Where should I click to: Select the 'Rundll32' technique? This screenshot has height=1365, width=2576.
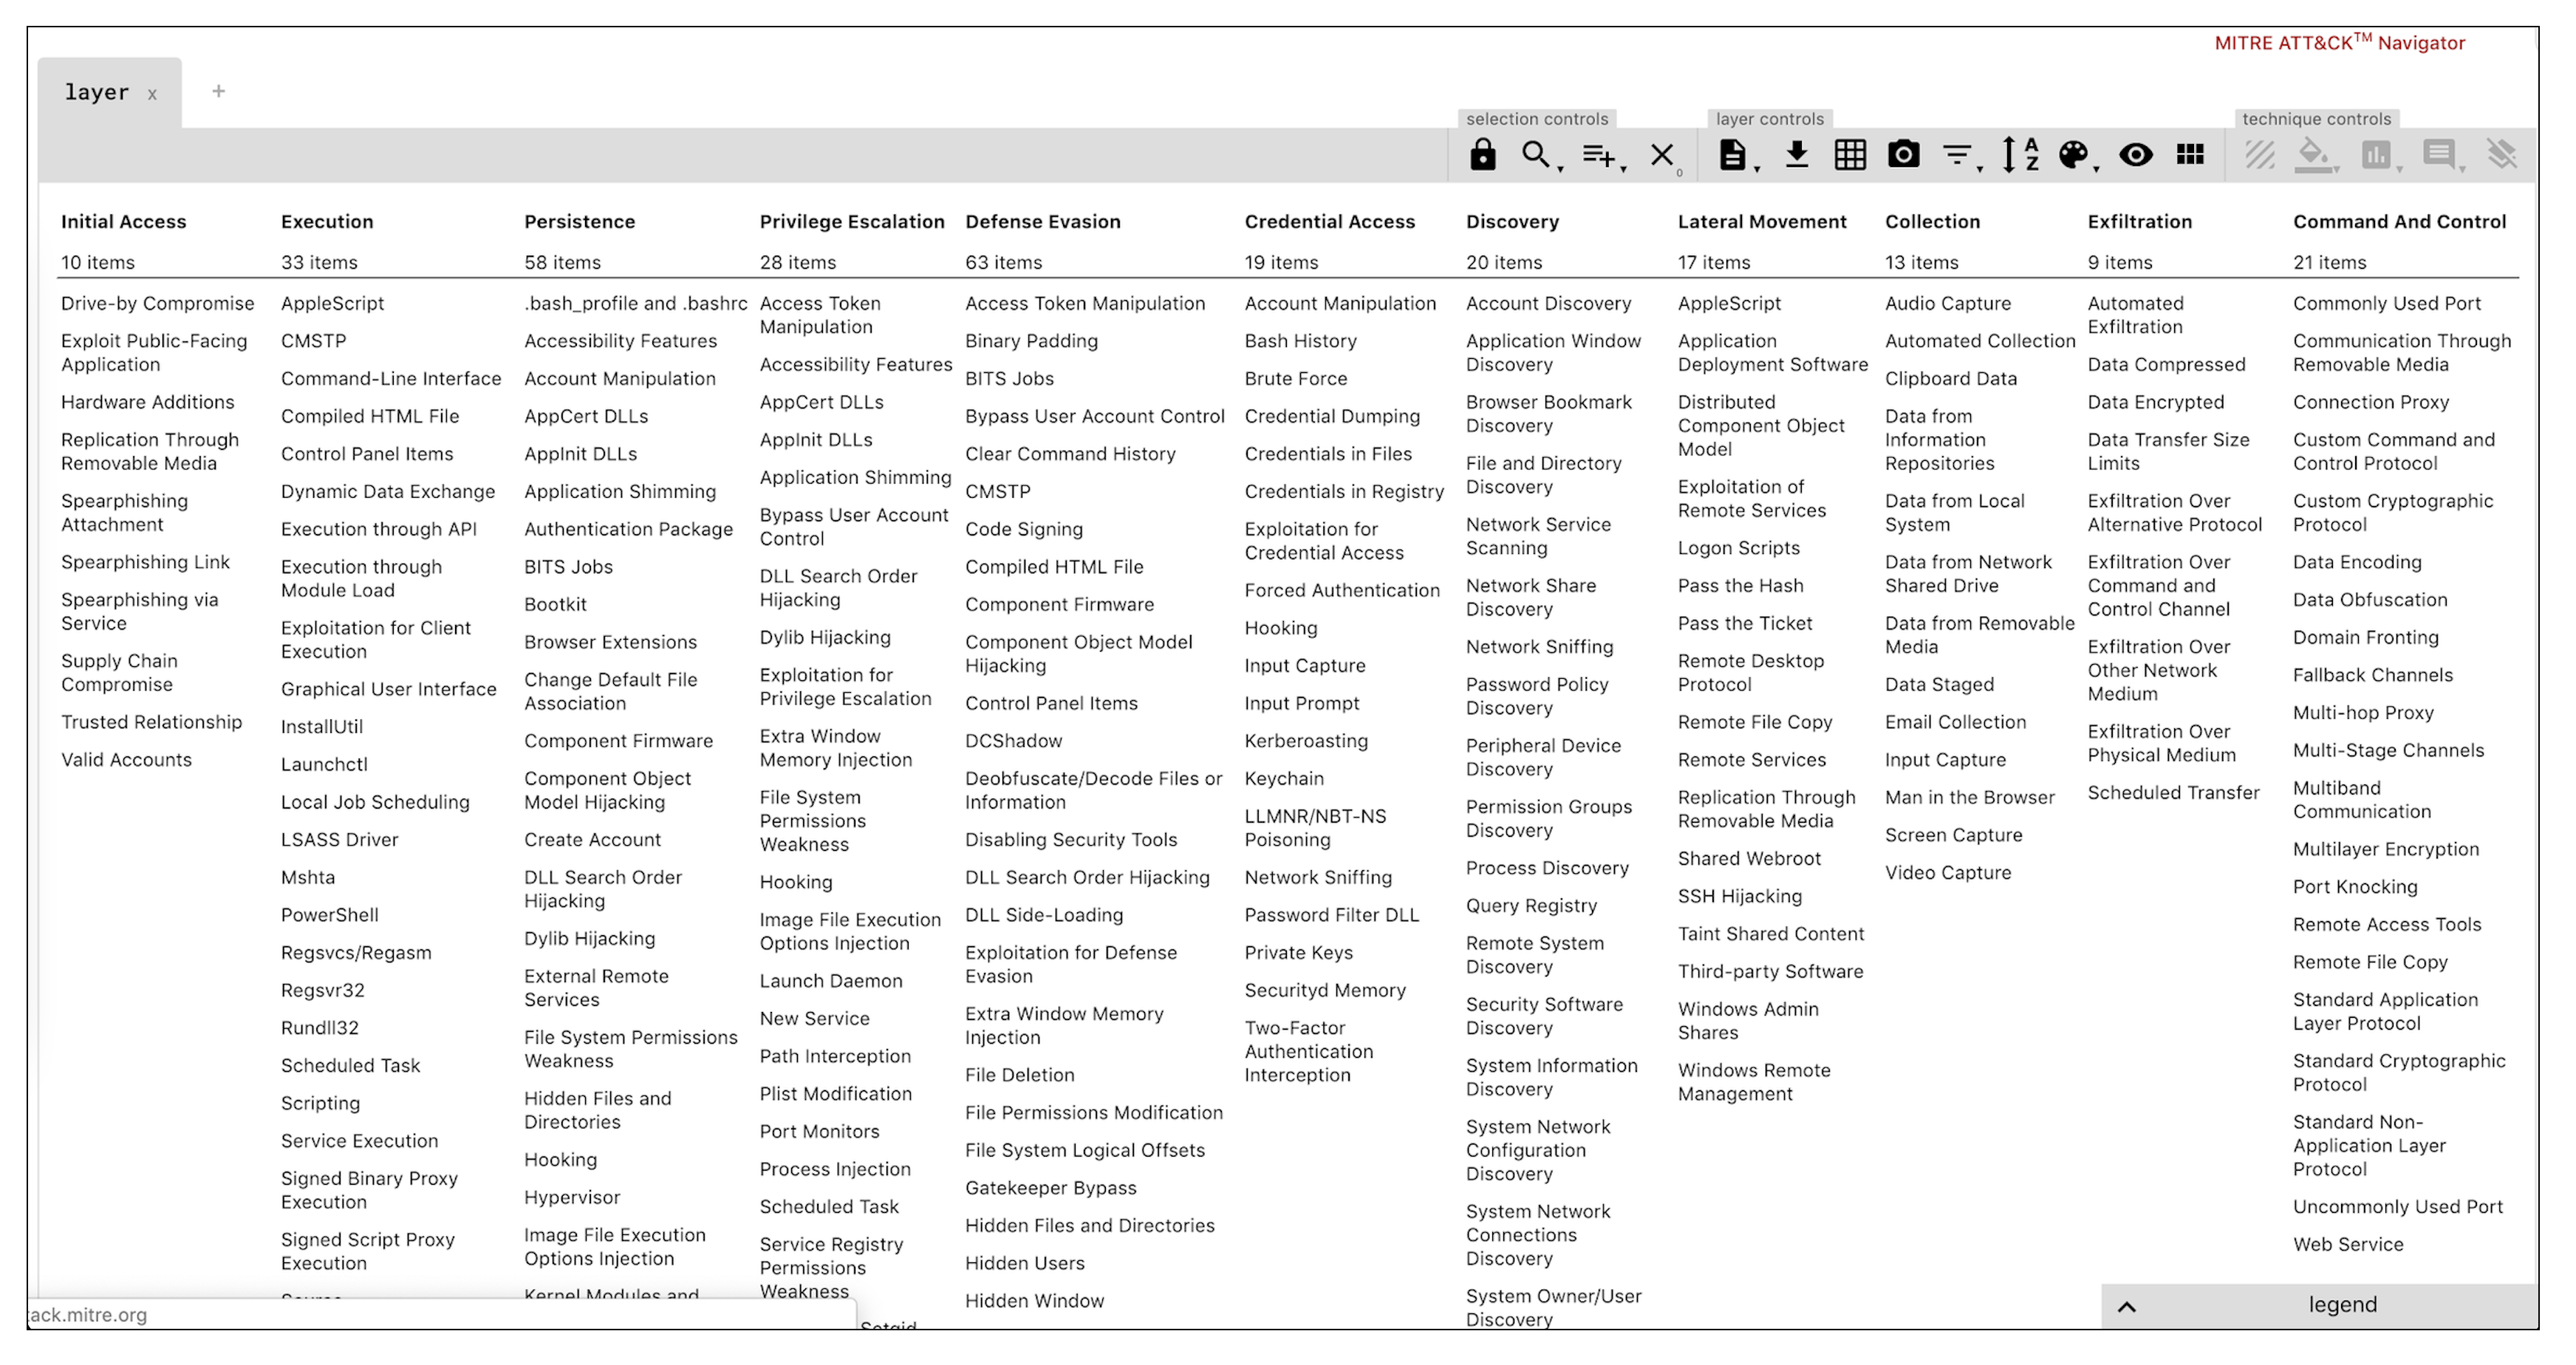pos(319,1027)
